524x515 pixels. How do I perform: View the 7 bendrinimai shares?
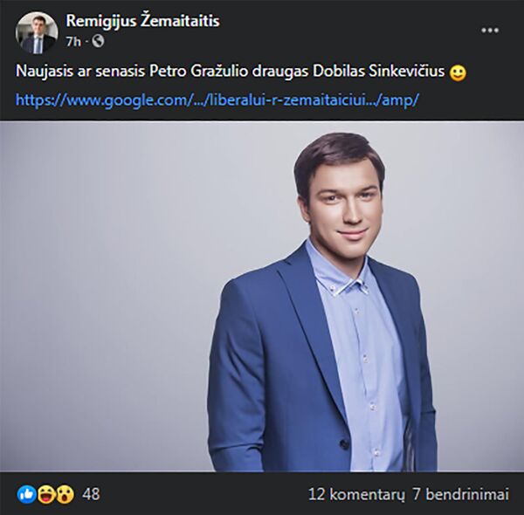pyautogui.click(x=460, y=494)
